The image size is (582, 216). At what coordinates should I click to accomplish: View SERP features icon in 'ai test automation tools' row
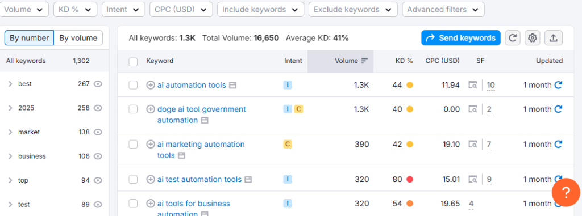(x=472, y=180)
